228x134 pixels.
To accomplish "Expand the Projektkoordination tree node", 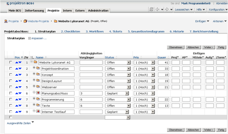I will [x=34, y=68].
